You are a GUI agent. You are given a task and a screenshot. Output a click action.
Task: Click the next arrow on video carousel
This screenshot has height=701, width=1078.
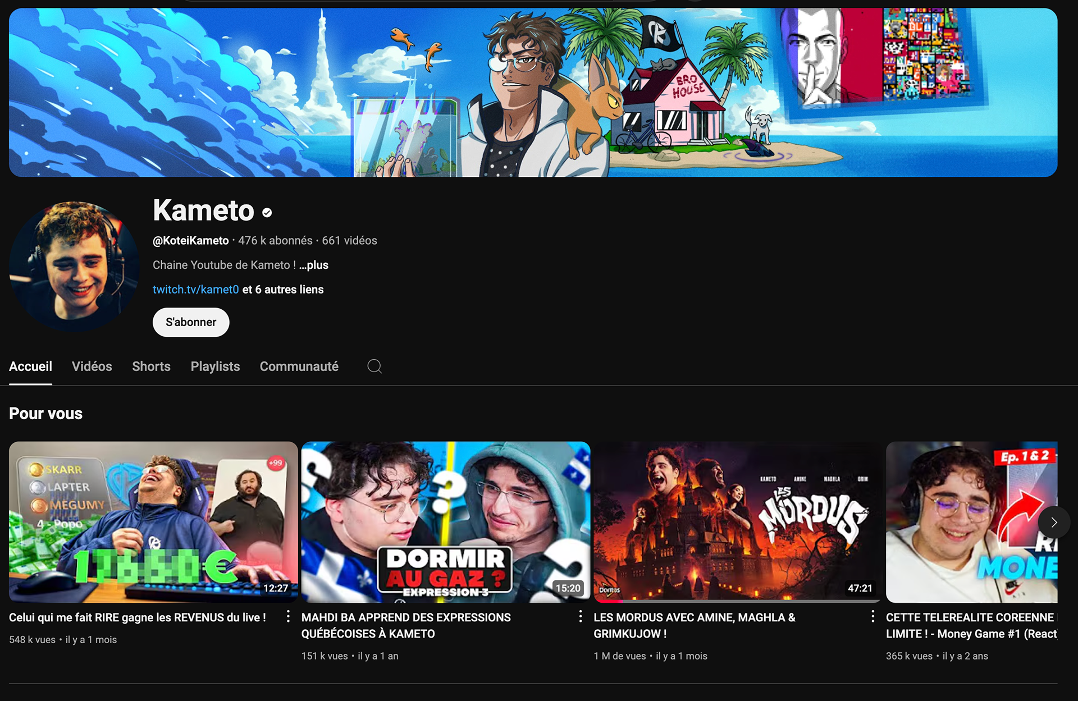[x=1053, y=522]
